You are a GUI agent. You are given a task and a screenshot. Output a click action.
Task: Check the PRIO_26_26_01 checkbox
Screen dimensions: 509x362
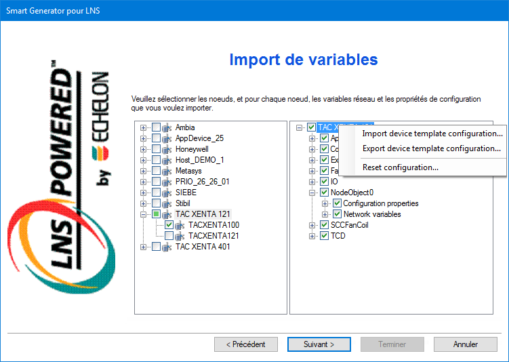156,182
